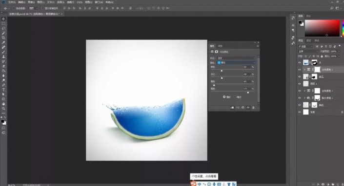Select the Eraser tool
The width and height of the screenshot is (344, 186).
click(3, 66)
